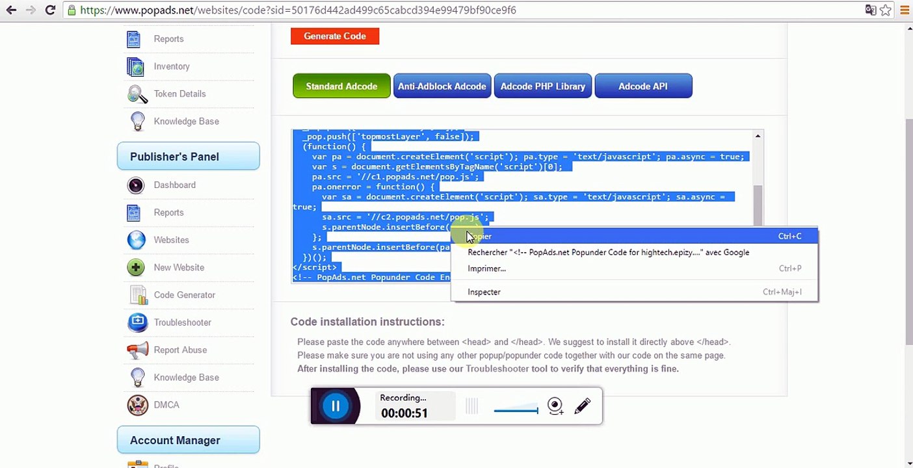913x468 pixels.
Task: Go back with the browser back arrow
Action: 11,10
